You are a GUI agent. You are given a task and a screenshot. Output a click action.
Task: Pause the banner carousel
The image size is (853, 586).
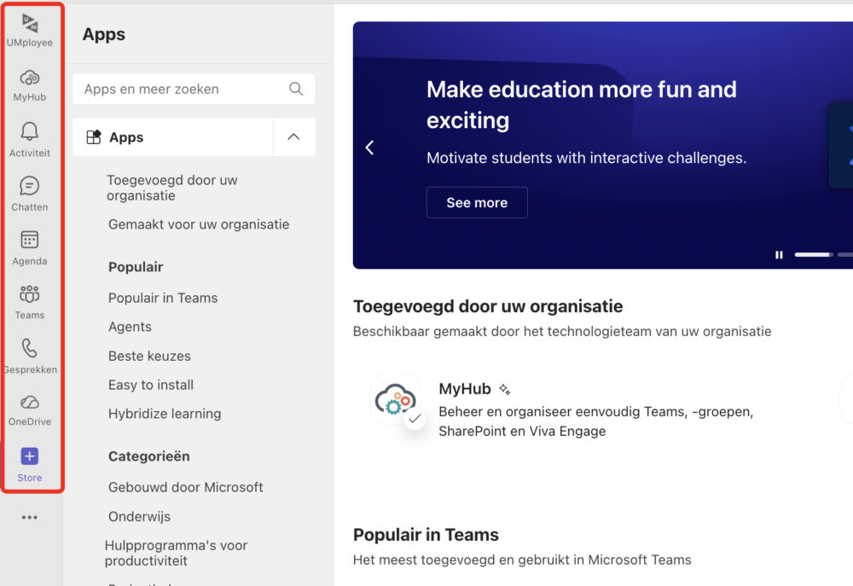pyautogui.click(x=779, y=255)
